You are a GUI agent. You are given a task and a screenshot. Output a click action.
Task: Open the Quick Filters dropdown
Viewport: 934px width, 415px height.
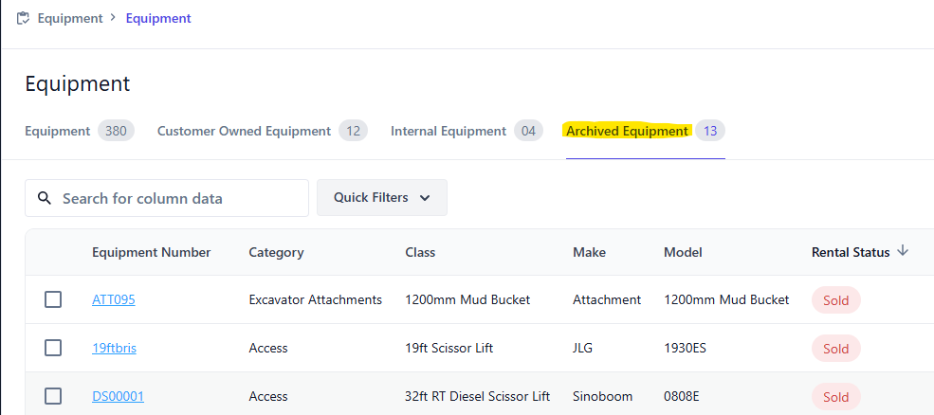382,198
